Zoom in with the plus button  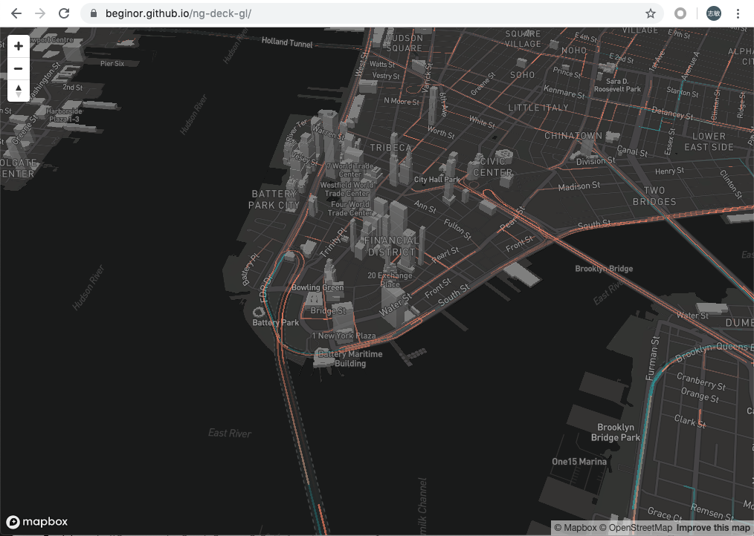tap(19, 46)
